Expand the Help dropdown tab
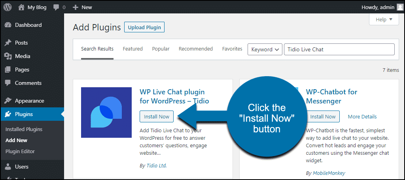This screenshot has height=180, width=405. (x=384, y=20)
